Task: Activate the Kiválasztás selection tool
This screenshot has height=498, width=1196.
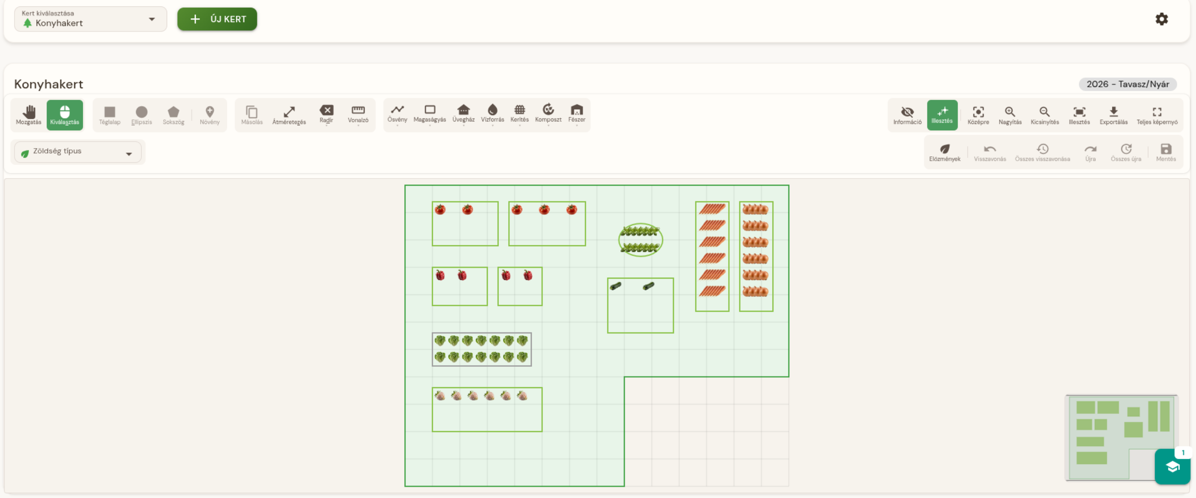Action: tap(64, 115)
